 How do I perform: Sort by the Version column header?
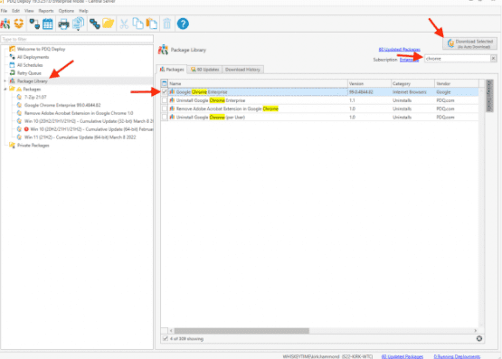369,83
